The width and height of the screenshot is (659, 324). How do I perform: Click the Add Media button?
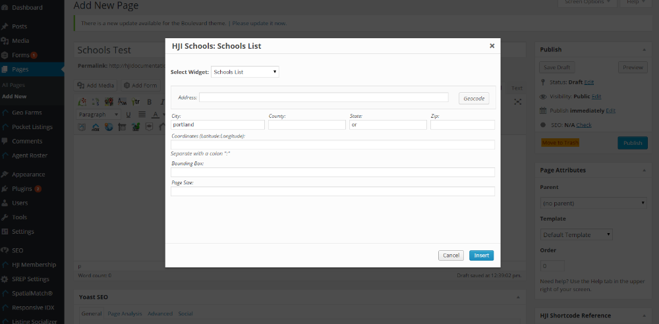[96, 86]
